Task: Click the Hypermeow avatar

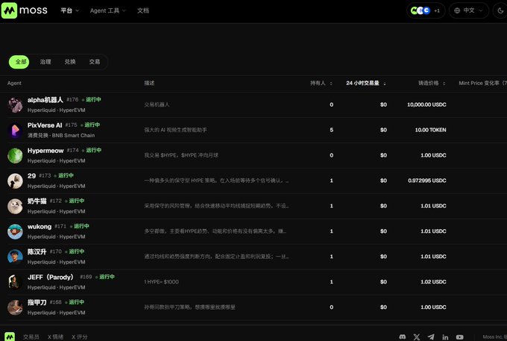Action: 15,155
